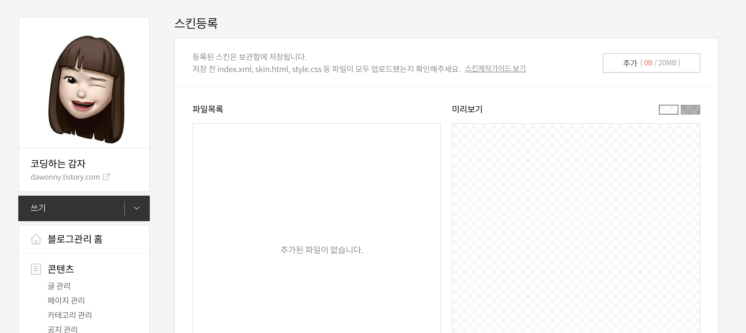Click the external link icon beside dawonny.tistory.com
Viewport: 746px width, 333px height.
tap(106, 177)
